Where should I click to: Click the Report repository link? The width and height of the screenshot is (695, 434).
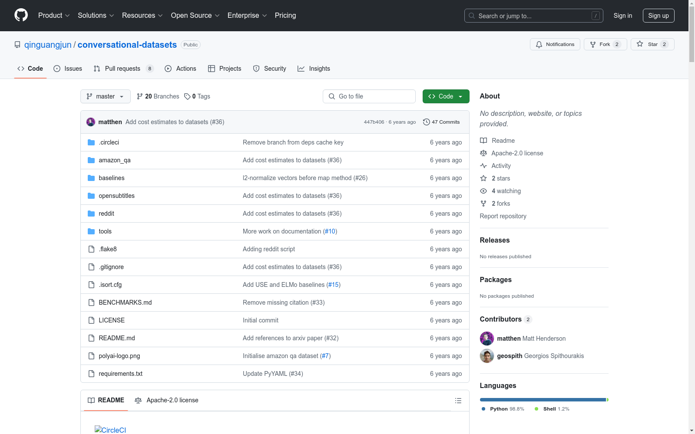[503, 216]
